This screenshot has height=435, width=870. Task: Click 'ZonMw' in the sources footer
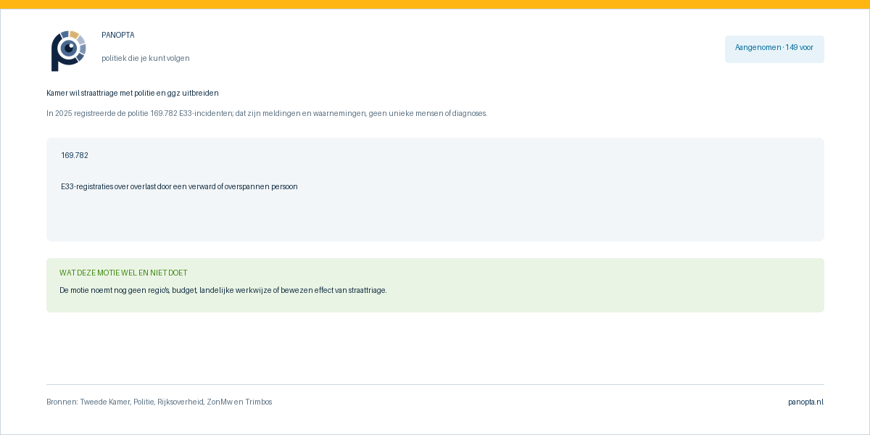(220, 402)
